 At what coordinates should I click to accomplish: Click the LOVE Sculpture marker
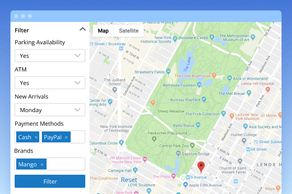click(x=149, y=190)
